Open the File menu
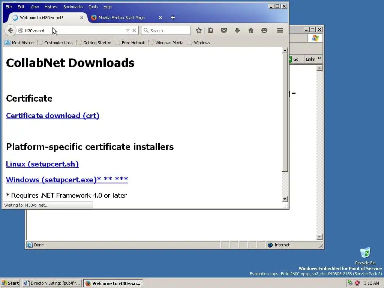The width and height of the screenshot is (384, 288). tap(9, 7)
